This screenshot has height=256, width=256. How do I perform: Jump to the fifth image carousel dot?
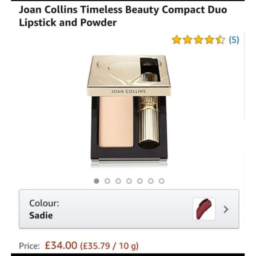(140, 181)
